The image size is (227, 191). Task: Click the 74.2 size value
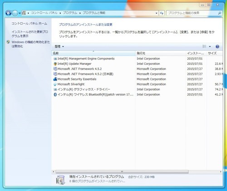click(218, 89)
